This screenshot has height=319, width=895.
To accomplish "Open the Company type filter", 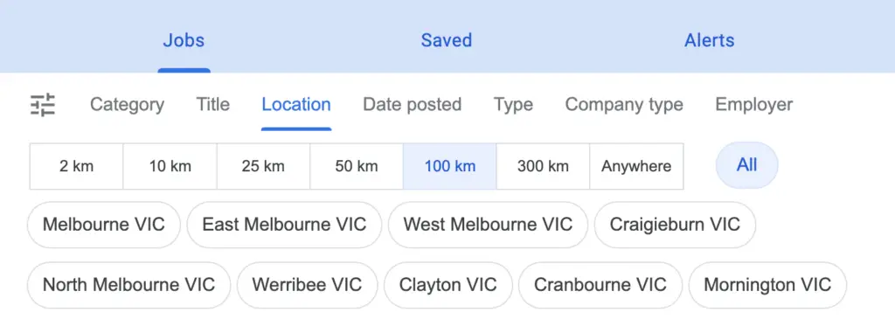I will [x=624, y=105].
